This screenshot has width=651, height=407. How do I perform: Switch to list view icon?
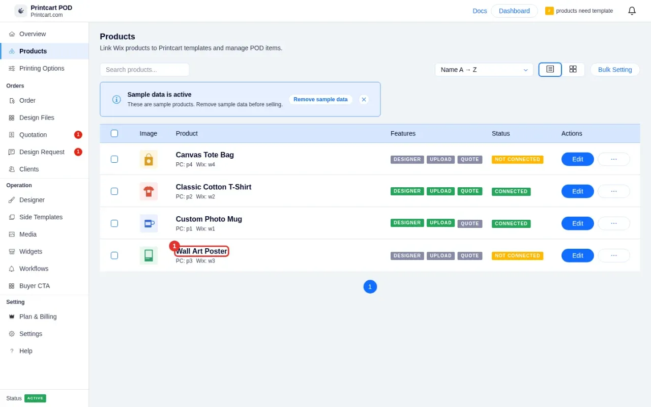[x=550, y=69]
